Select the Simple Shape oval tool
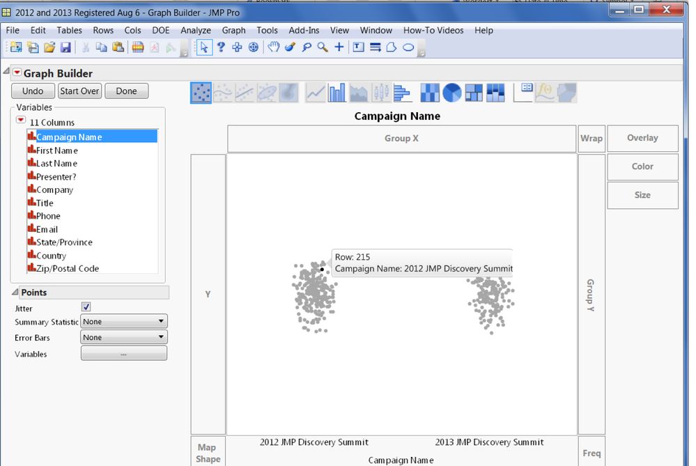This screenshot has width=696, height=466. [x=408, y=47]
